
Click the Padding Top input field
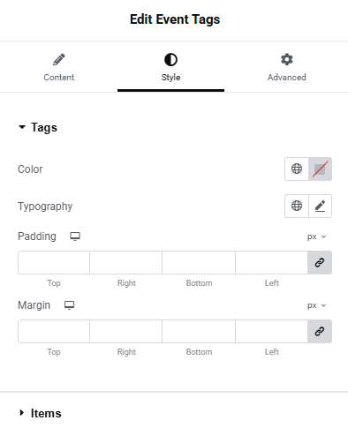coord(54,262)
